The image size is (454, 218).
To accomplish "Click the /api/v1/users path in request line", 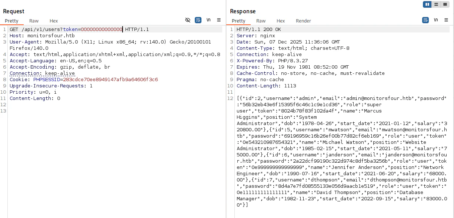I will 41,29.
